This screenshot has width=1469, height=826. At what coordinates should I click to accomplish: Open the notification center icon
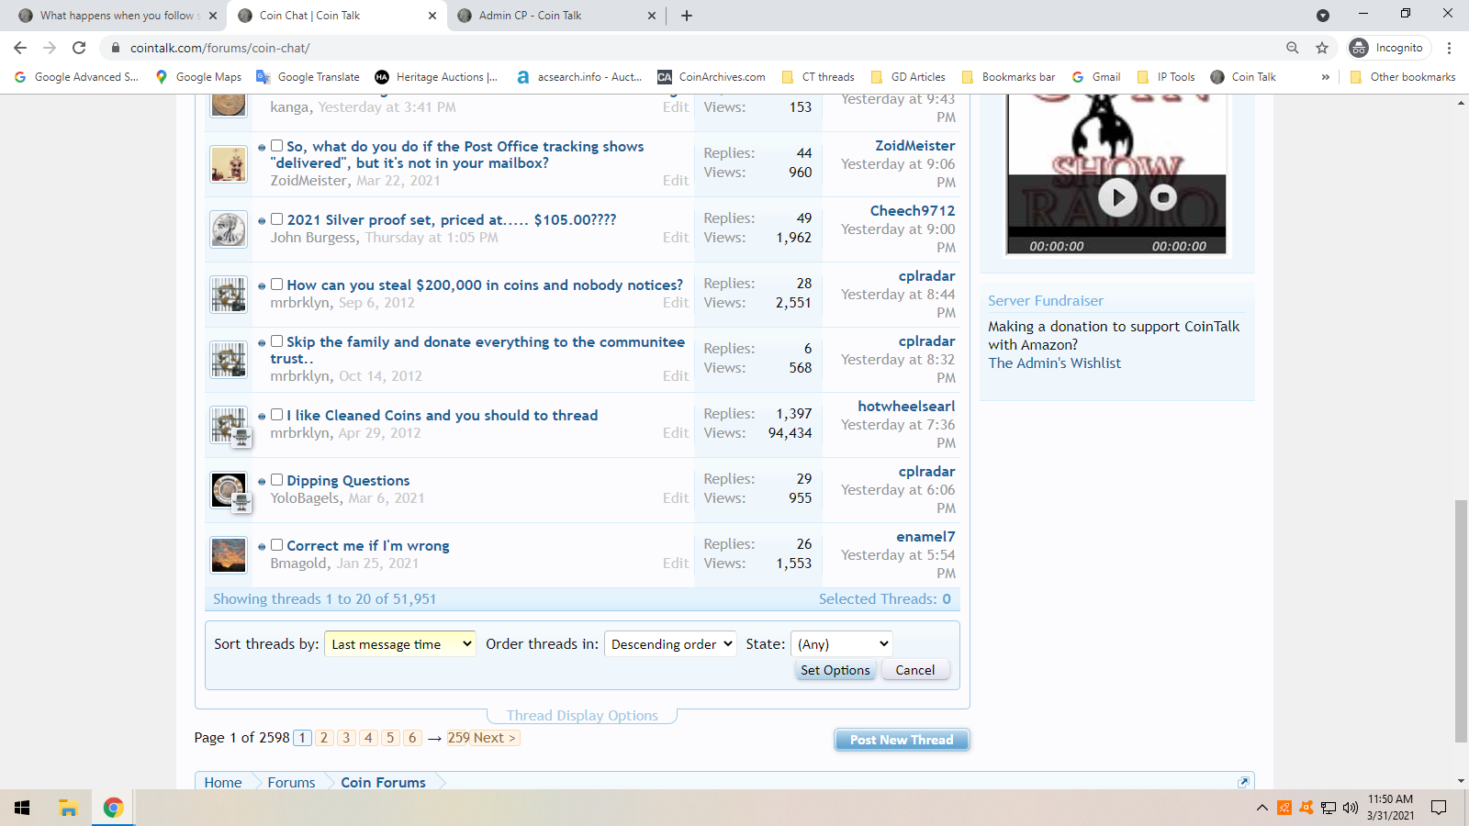pos(1439,808)
